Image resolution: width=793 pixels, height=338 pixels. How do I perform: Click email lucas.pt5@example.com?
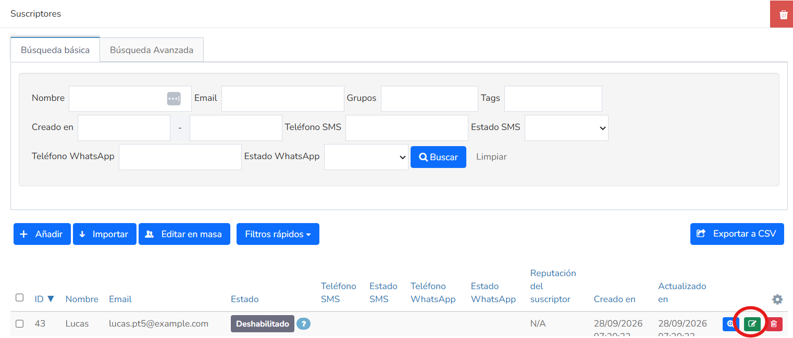(158, 324)
